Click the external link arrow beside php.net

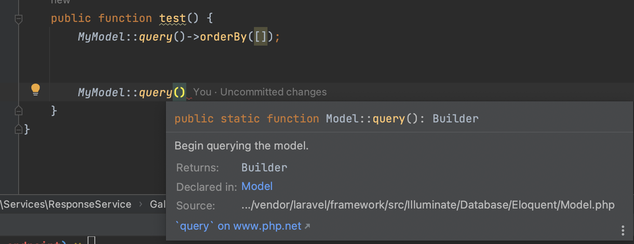307,225
